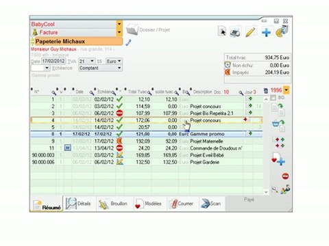Click the Echéance column header

coord(104,92)
